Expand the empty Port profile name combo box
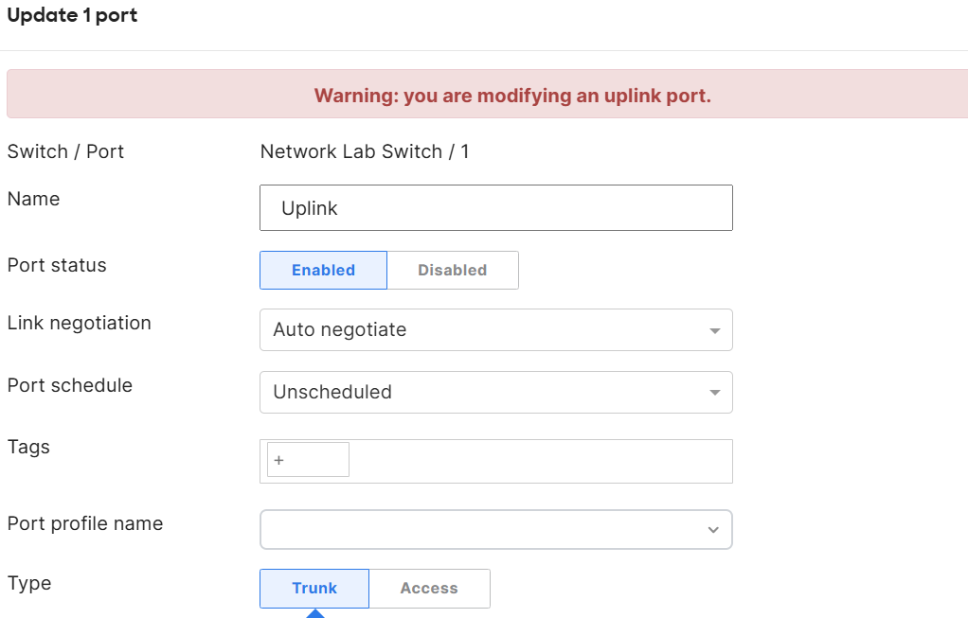Screen dimensions: 968x618 click(x=495, y=529)
